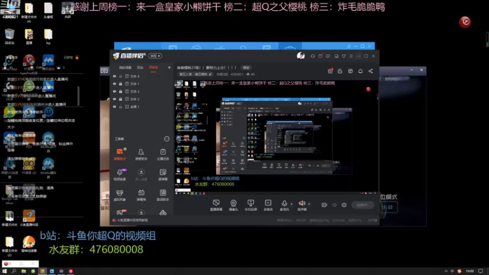Click the unlock icon near the bell
This screenshot has width=489, height=275.
pos(340,71)
